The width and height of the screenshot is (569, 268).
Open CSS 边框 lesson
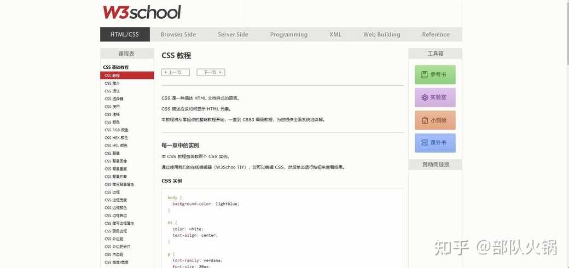click(112, 192)
